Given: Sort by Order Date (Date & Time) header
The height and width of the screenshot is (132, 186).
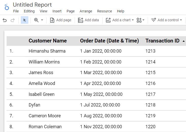Looking at the screenshot, I should [x=109, y=41].
